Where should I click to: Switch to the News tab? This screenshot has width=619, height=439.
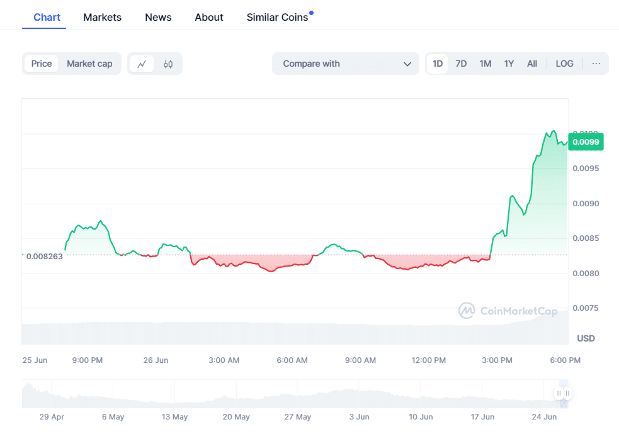158,18
